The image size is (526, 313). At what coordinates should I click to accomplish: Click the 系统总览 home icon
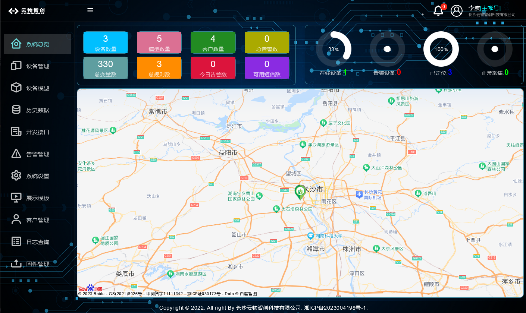pyautogui.click(x=16, y=44)
